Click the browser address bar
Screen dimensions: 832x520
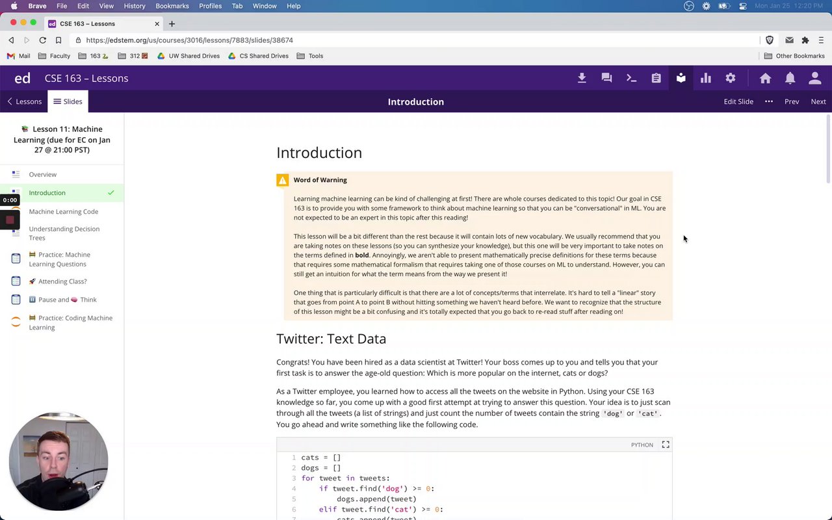pos(416,40)
